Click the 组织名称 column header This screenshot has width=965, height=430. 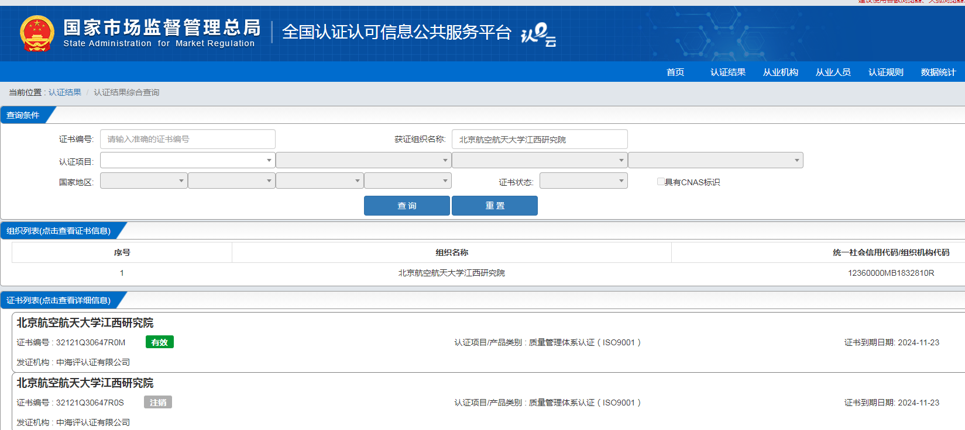(x=452, y=252)
